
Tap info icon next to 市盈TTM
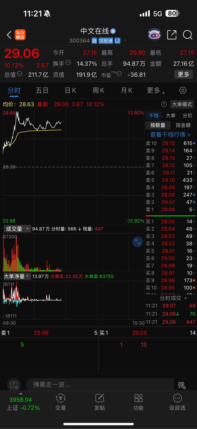[119, 74]
